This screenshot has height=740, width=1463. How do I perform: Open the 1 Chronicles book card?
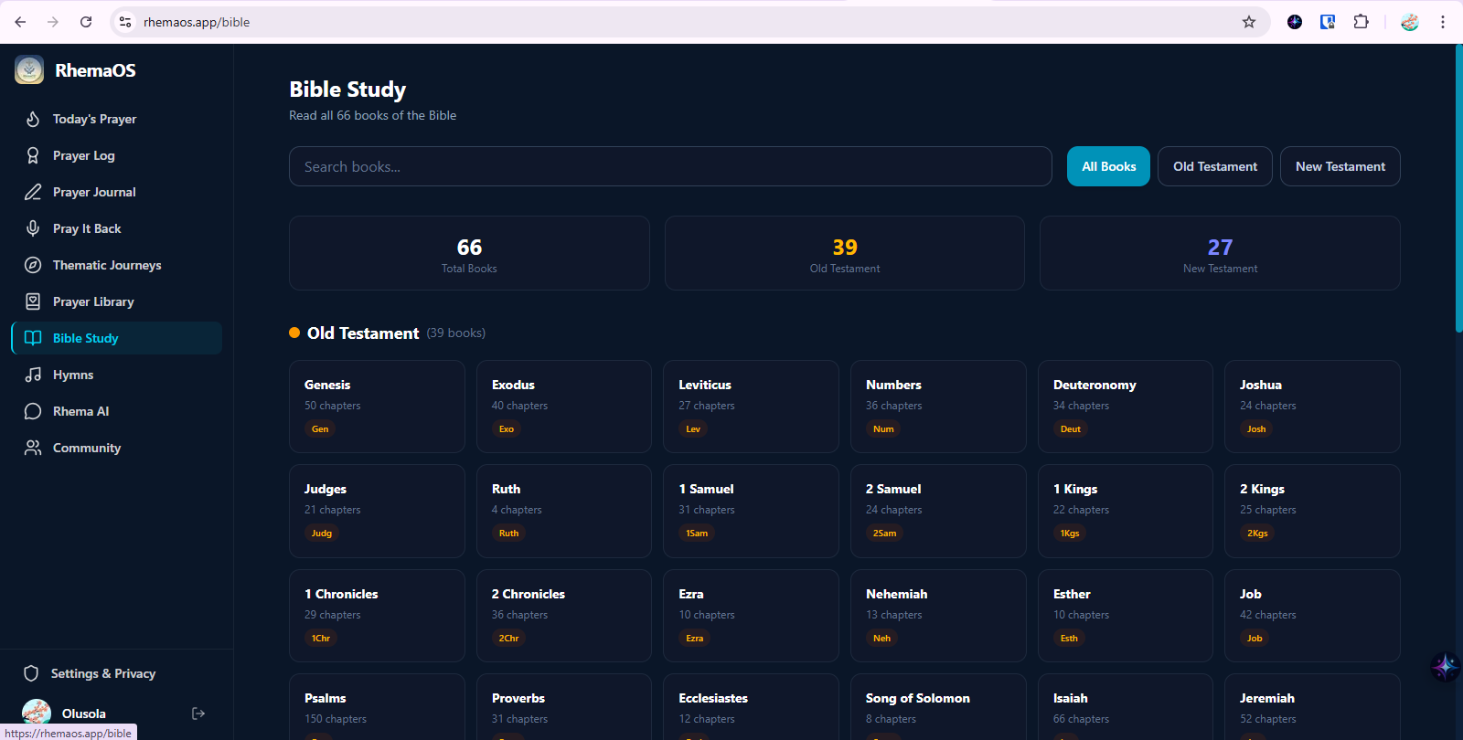click(x=377, y=616)
